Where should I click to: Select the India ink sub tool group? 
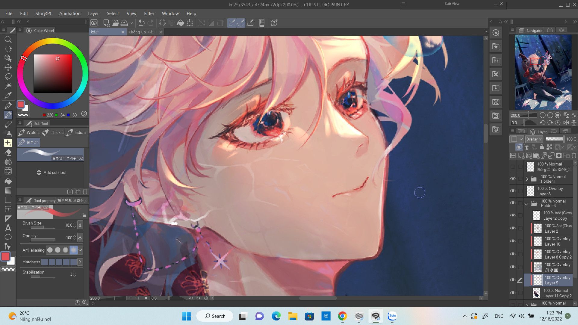point(76,132)
